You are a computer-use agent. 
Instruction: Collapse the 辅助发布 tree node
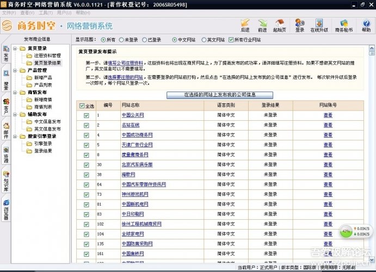pos(15,115)
